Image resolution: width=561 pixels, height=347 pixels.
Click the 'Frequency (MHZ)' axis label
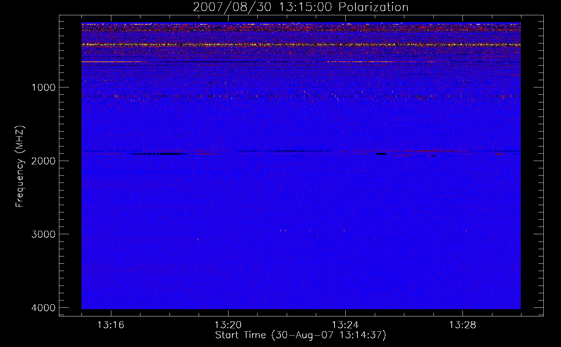point(20,167)
